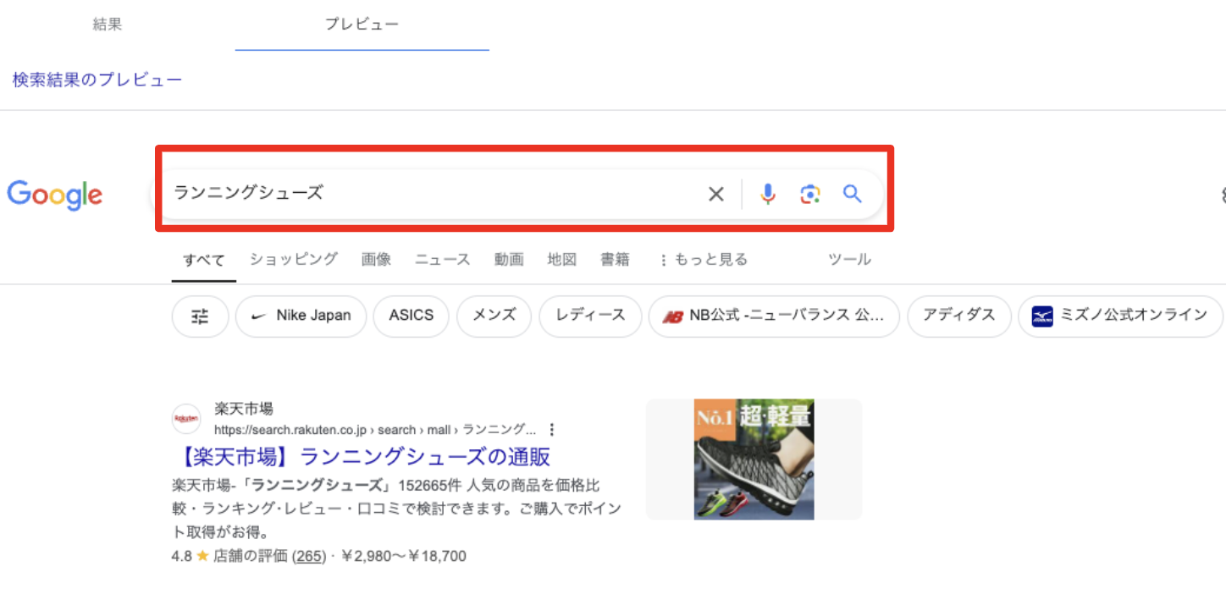The image size is (1226, 616).
Task: Select the ASICS filter chip
Action: (x=411, y=316)
